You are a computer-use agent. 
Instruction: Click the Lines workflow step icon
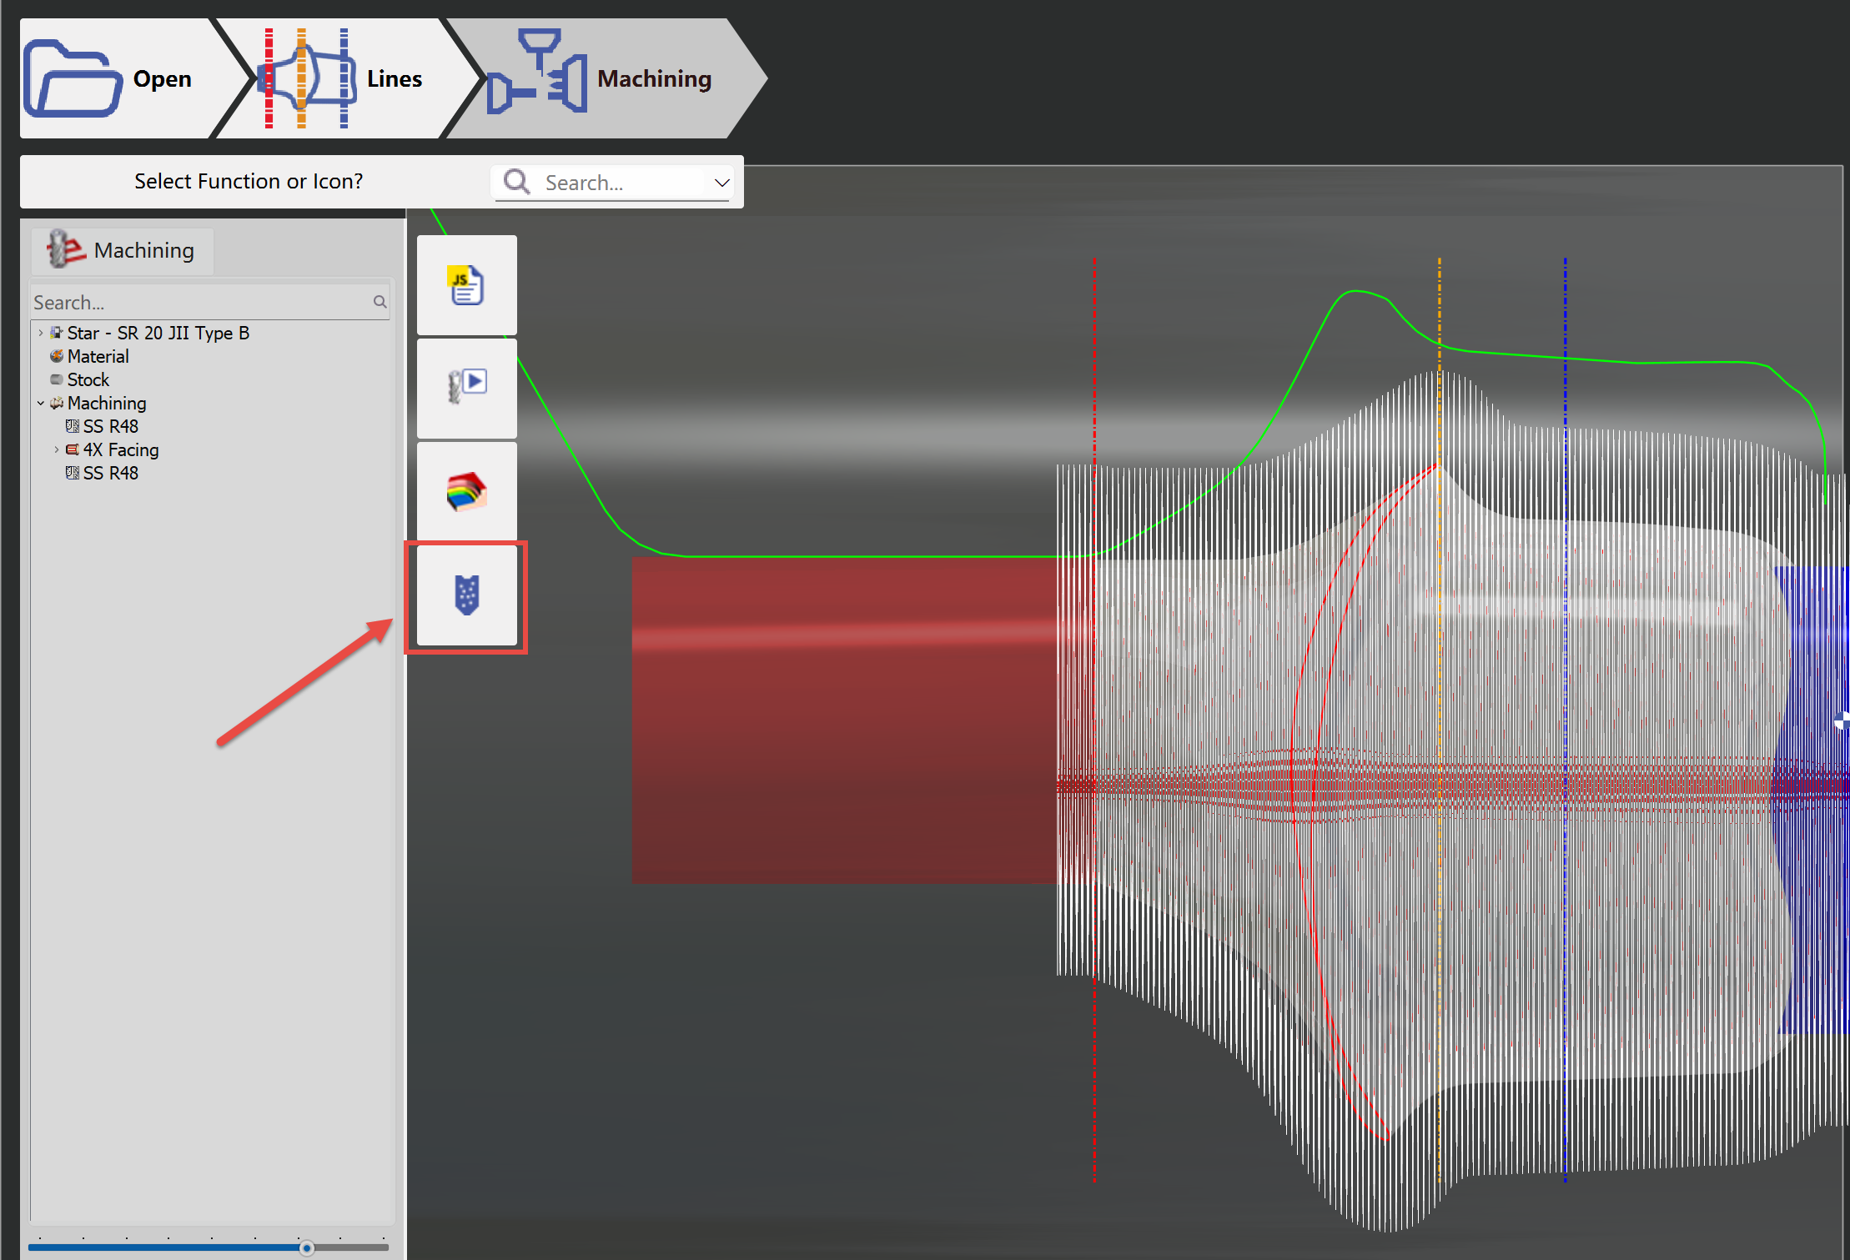click(307, 78)
